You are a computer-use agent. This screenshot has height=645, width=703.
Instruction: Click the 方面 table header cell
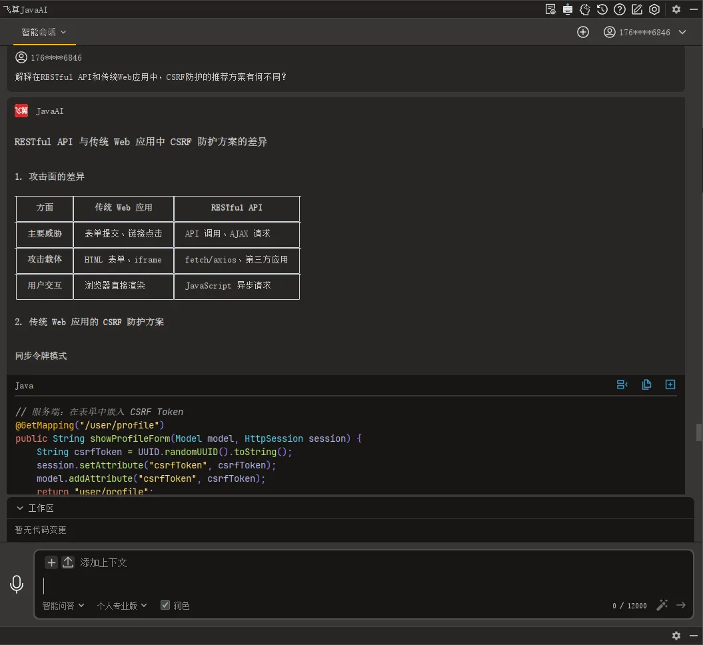click(45, 207)
